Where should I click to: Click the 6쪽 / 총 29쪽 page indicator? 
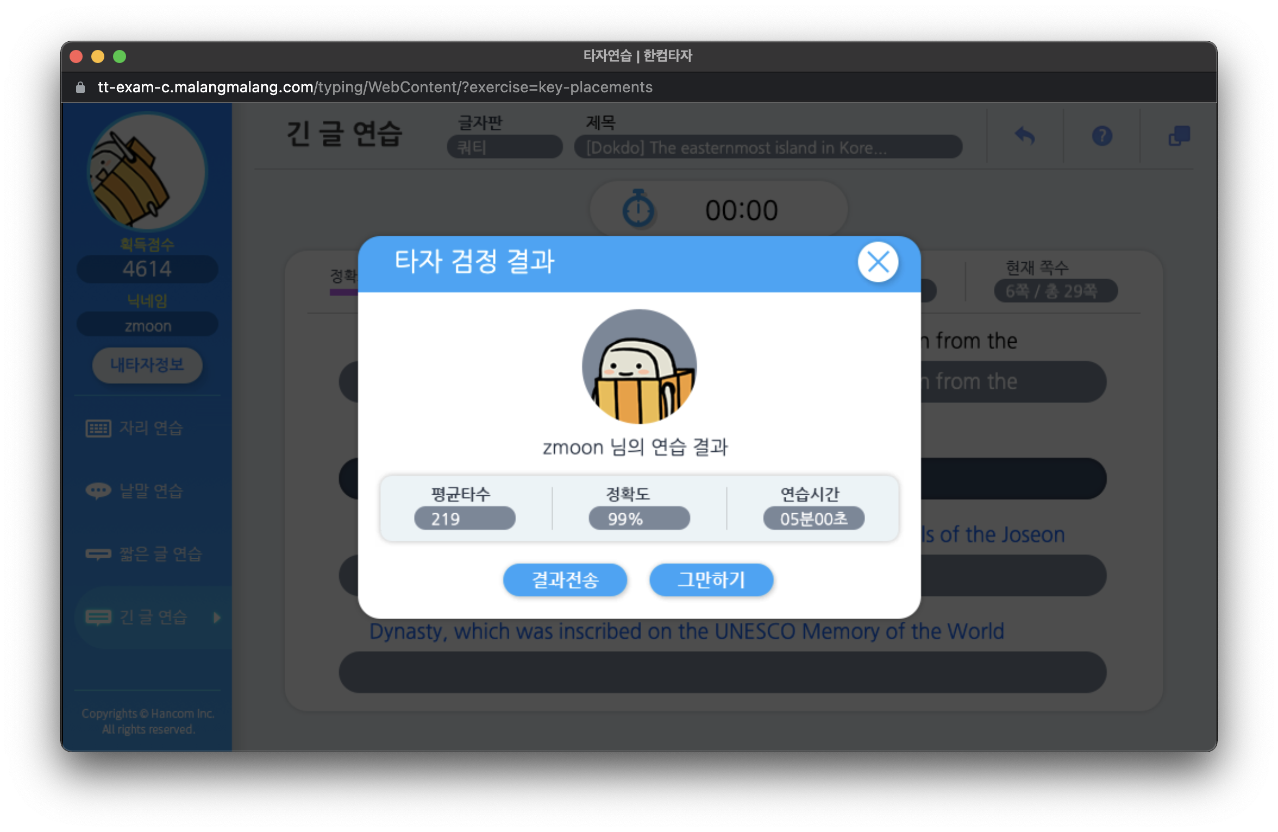1055,291
